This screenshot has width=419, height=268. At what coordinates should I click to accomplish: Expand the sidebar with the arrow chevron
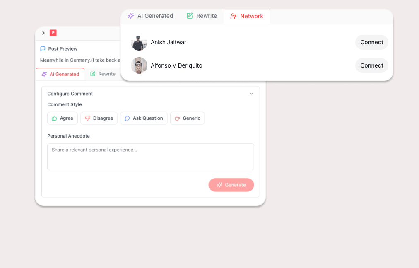43,33
